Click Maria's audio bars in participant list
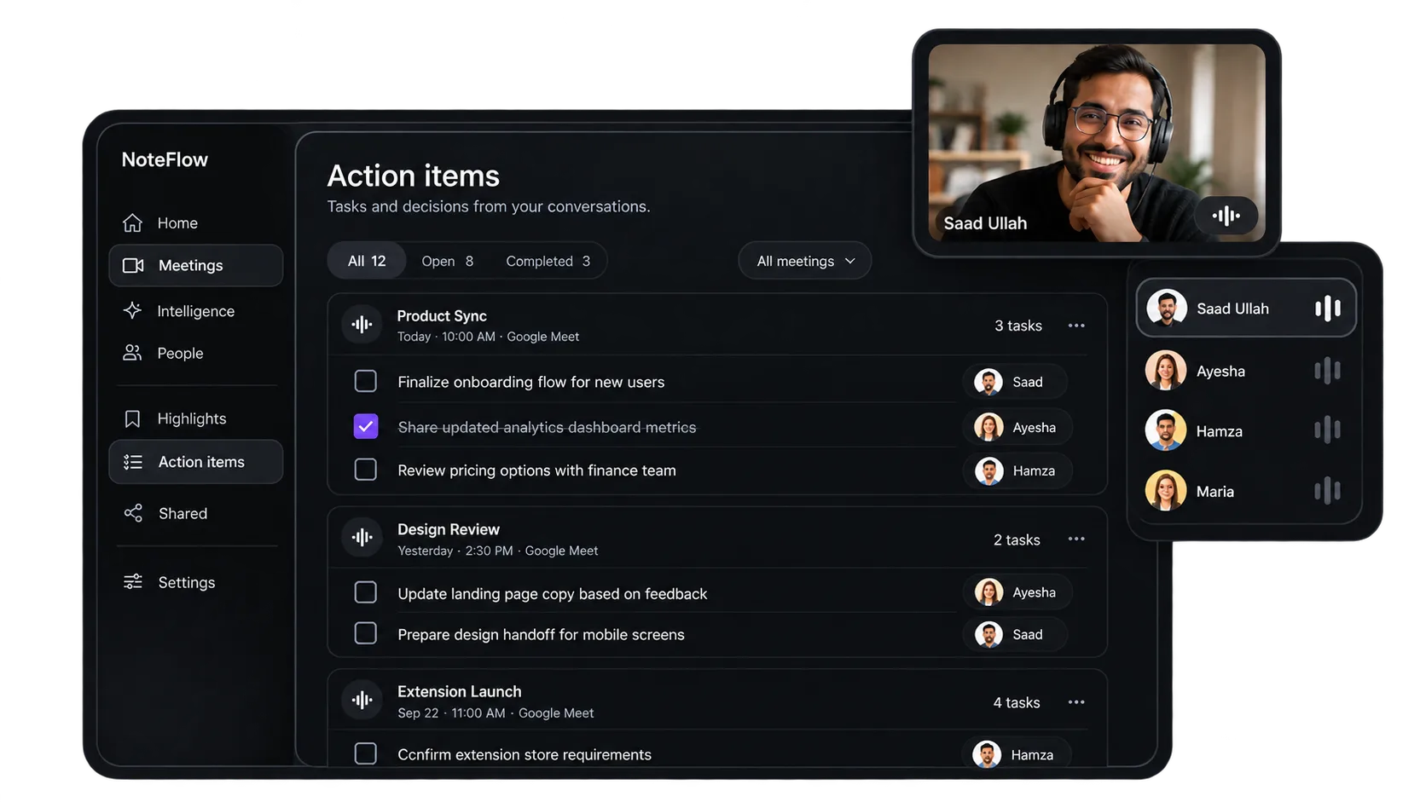 click(1328, 491)
